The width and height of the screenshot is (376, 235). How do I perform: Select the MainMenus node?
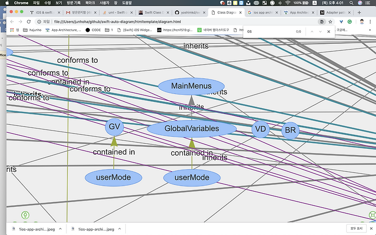(191, 86)
